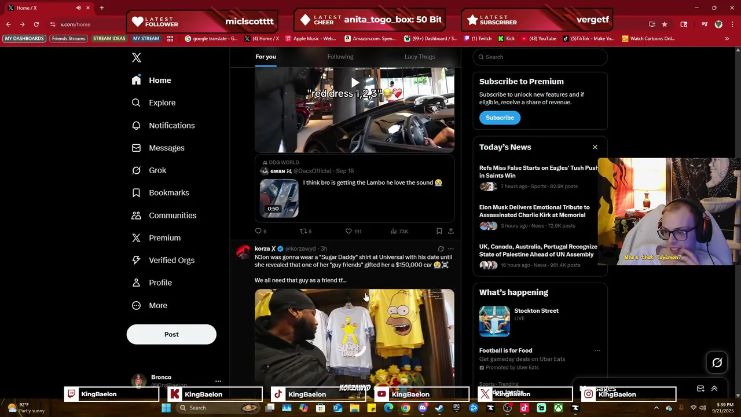Show more bookmarks with the chevron
Viewport: 741px width, 417px height.
point(727,39)
